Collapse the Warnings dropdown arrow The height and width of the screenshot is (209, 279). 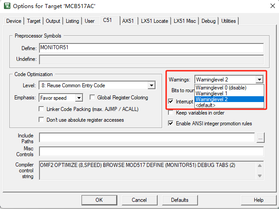[x=259, y=80]
